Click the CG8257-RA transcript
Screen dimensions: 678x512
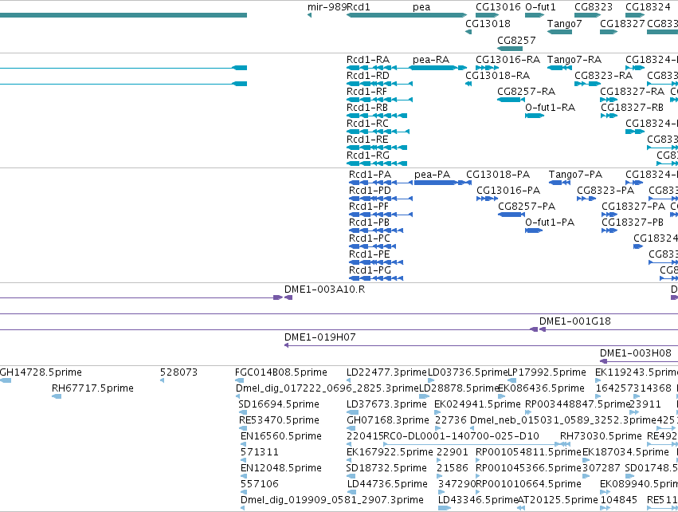click(510, 100)
